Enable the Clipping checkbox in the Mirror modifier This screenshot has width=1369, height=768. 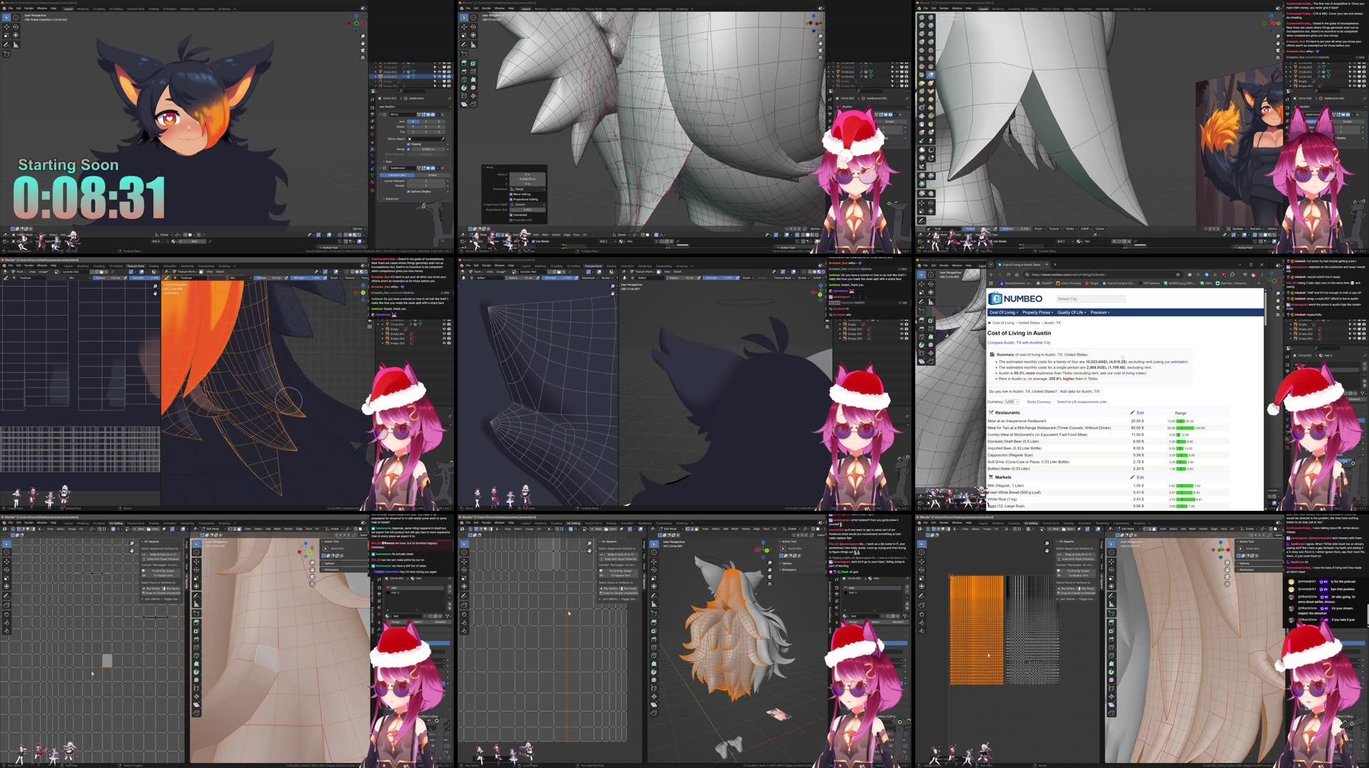point(408,144)
